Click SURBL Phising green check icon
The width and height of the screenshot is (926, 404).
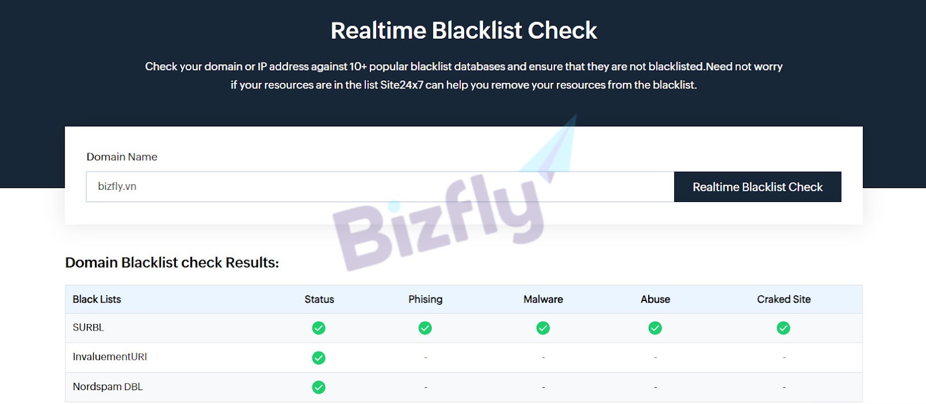point(425,328)
